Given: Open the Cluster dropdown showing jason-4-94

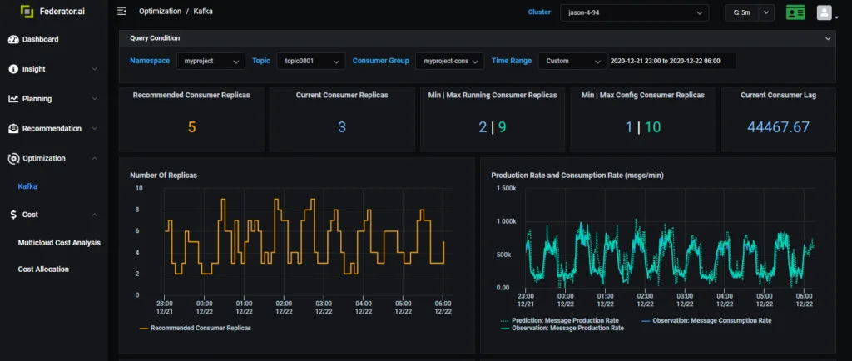Looking at the screenshot, I should (634, 12).
